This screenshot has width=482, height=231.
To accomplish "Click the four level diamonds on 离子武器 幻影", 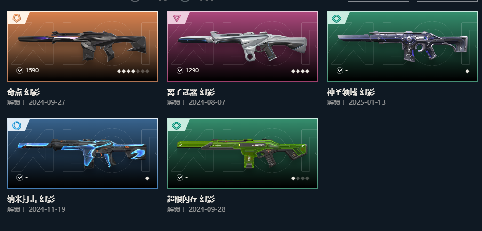I will [300, 71].
